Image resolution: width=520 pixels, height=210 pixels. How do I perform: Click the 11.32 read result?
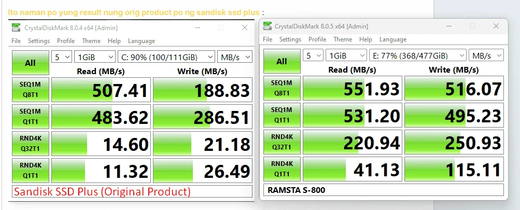tap(101, 171)
